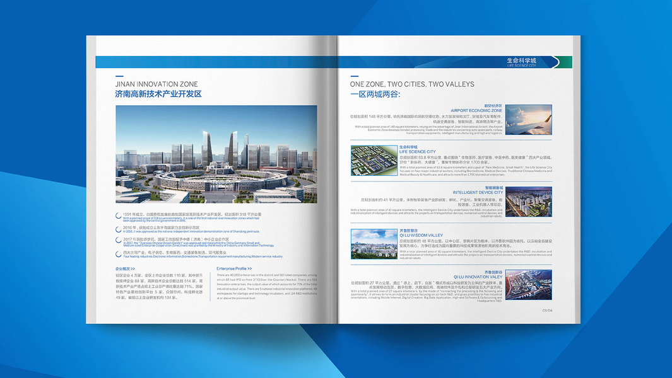Click the short blue dash above "JINAN INNOVATION ZONE"
Viewport: 672px width, 378px height.
click(119, 76)
